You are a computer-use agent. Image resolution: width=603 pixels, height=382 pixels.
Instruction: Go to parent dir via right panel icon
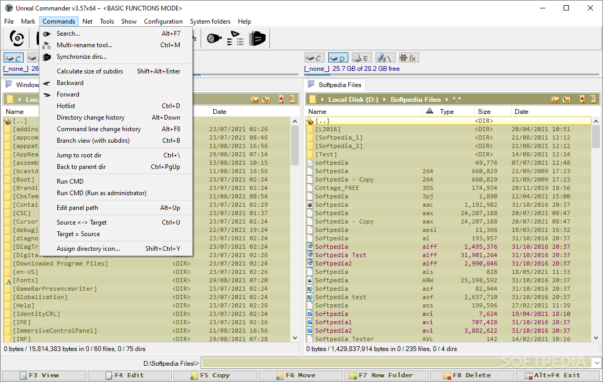click(x=566, y=100)
